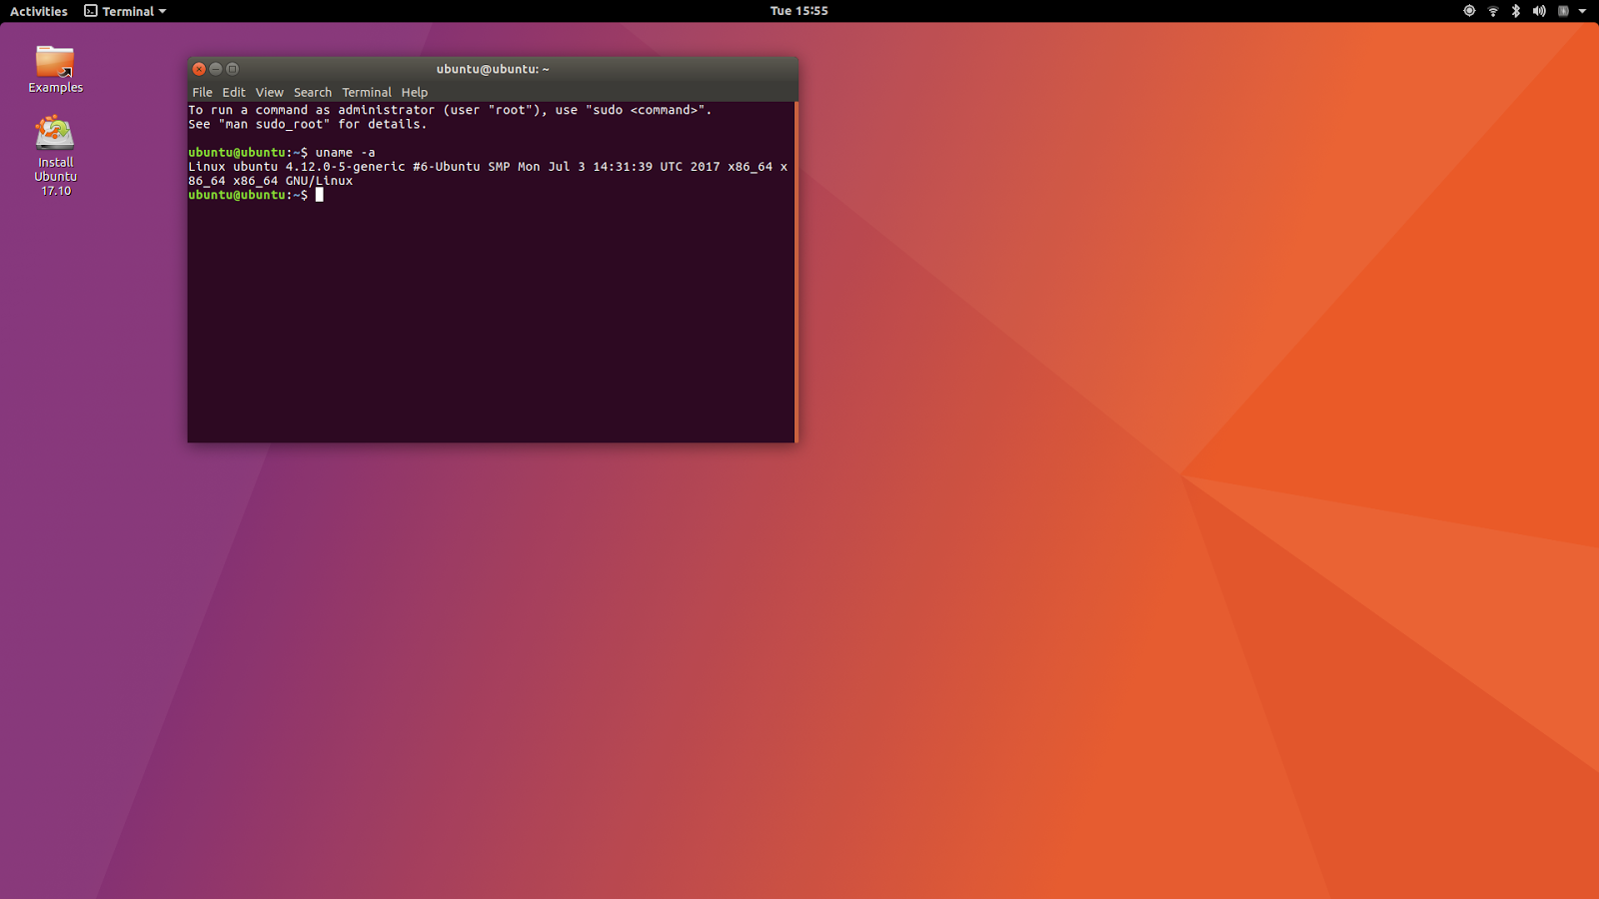Click the Bluetooth icon in the top bar

(x=1516, y=11)
